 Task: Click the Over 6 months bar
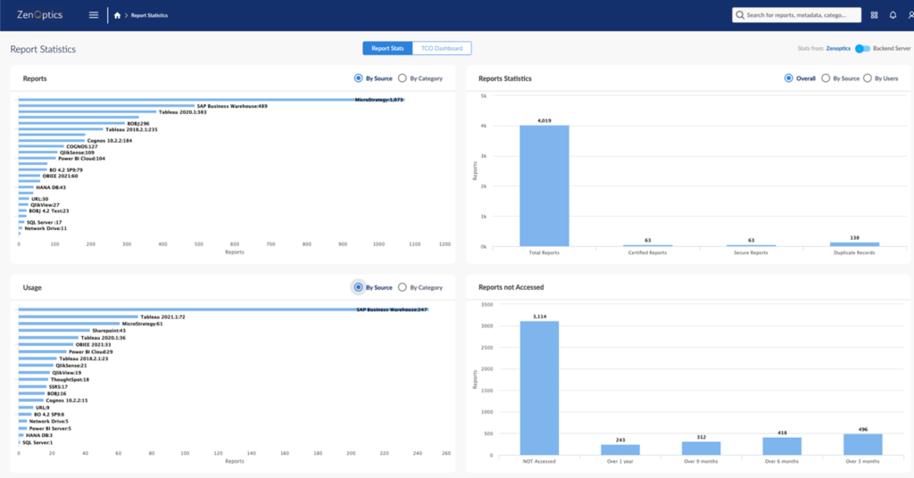(782, 446)
